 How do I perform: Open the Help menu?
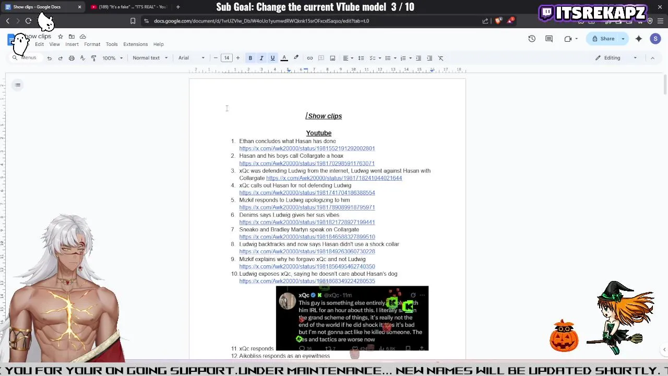(x=158, y=44)
